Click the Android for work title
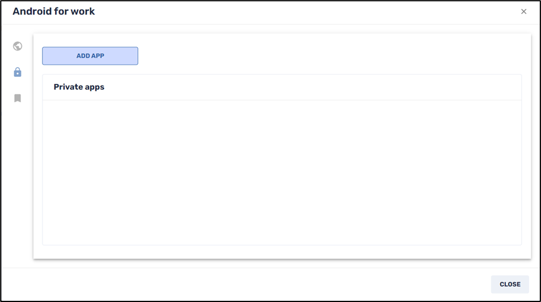 (x=54, y=11)
